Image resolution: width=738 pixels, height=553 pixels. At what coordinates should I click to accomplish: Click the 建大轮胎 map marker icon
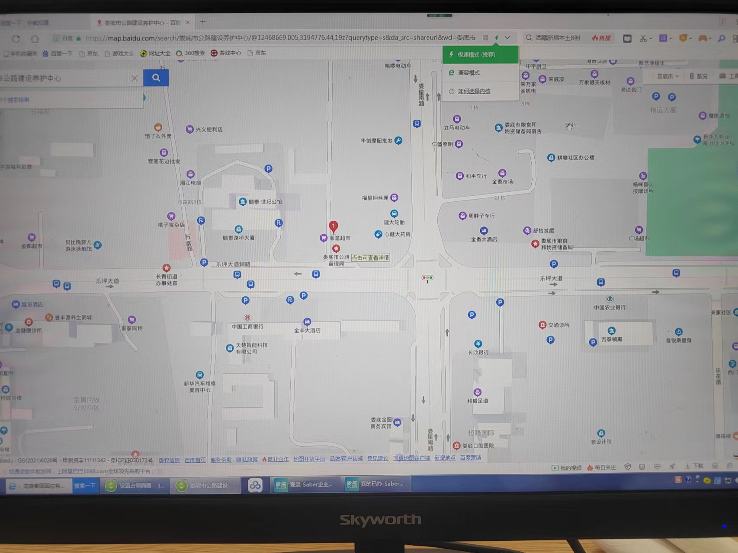(x=394, y=214)
